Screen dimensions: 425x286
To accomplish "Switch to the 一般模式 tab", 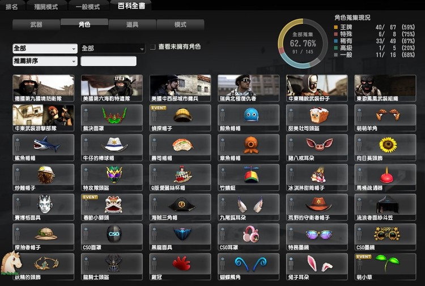I will [x=88, y=6].
